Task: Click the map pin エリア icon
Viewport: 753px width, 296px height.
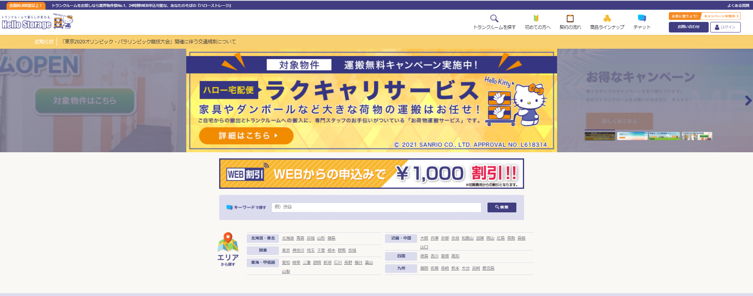Action: click(x=228, y=242)
